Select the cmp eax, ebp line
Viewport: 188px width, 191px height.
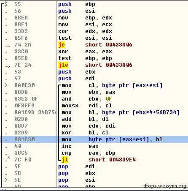coord(89,153)
